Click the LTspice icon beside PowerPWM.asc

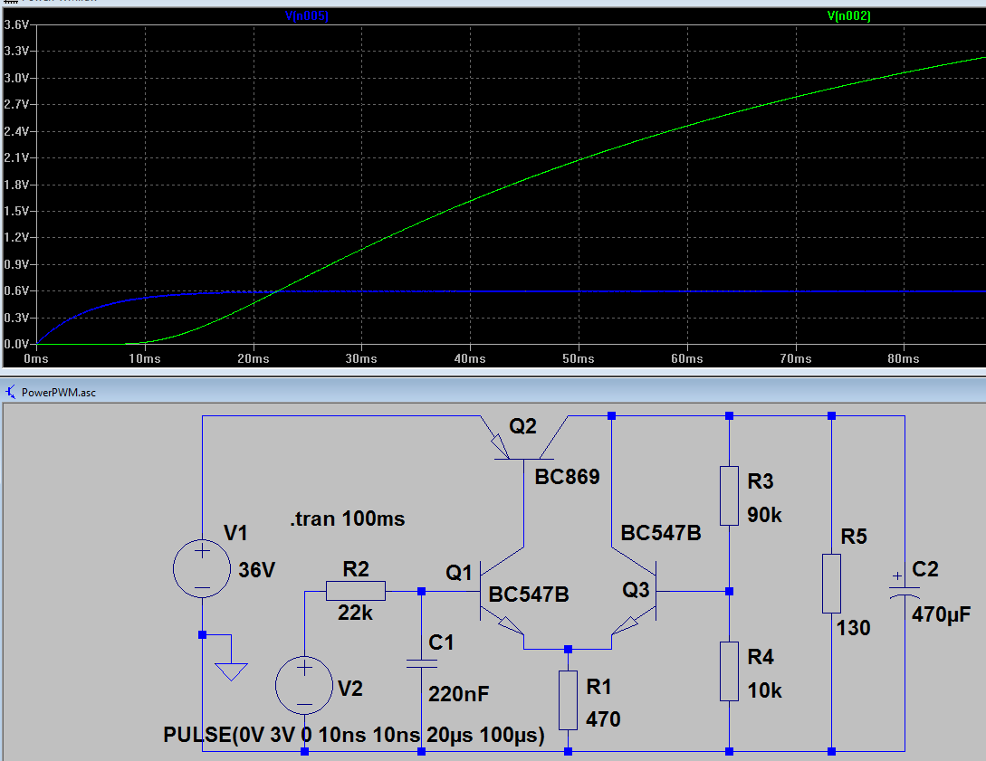pyautogui.click(x=11, y=392)
